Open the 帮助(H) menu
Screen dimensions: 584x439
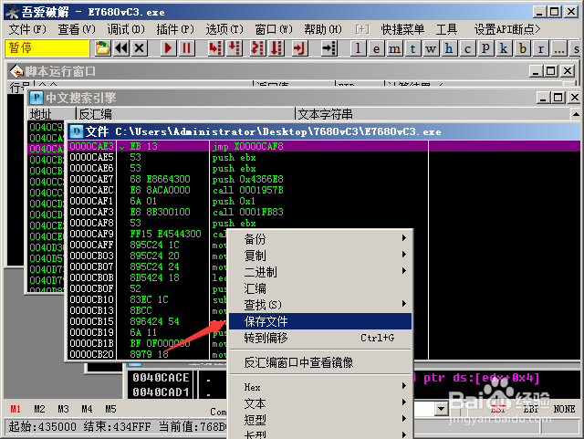click(323, 29)
